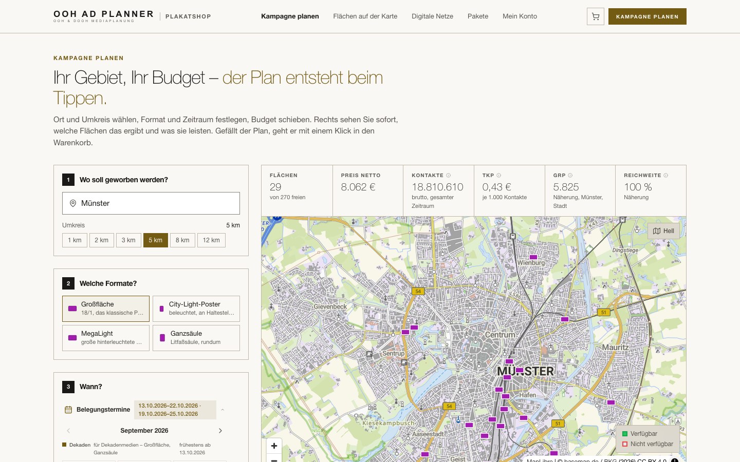This screenshot has width=740, height=462.
Task: Click the Verfügbar legend entry
Action: click(x=640, y=434)
